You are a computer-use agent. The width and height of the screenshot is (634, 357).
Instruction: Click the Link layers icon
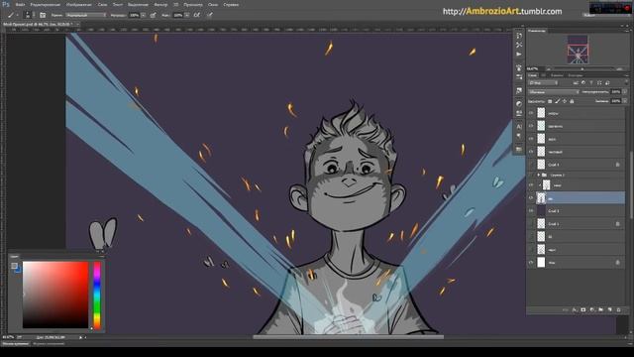(566, 310)
